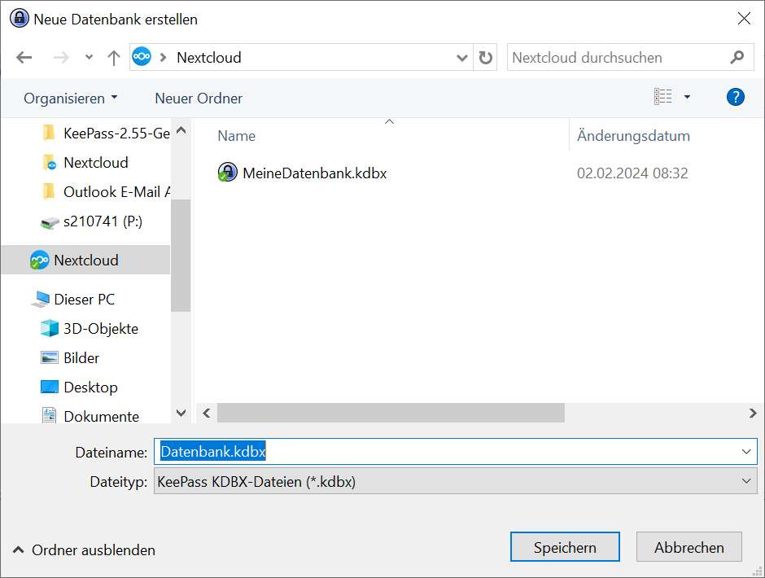Open Bilder folder
This screenshot has width=765, height=578.
tap(70, 358)
